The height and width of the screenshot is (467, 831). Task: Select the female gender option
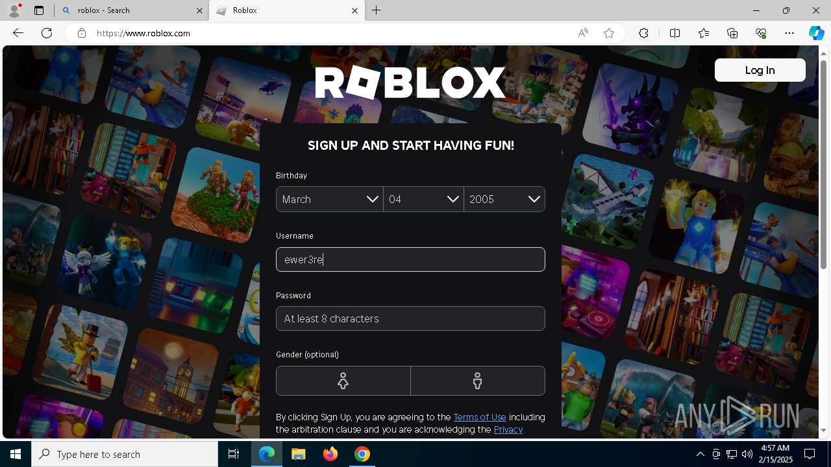click(x=343, y=381)
